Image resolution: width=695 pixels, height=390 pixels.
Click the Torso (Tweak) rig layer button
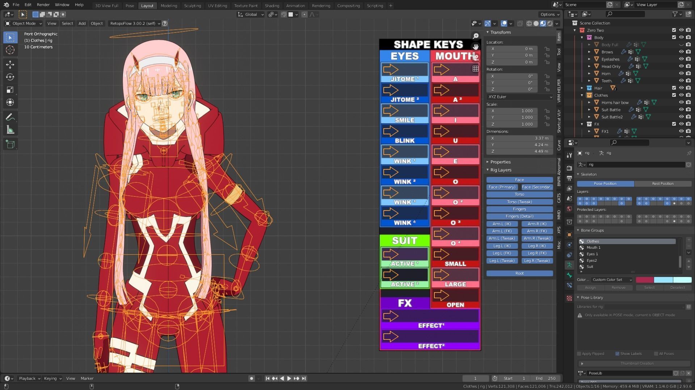click(x=519, y=202)
